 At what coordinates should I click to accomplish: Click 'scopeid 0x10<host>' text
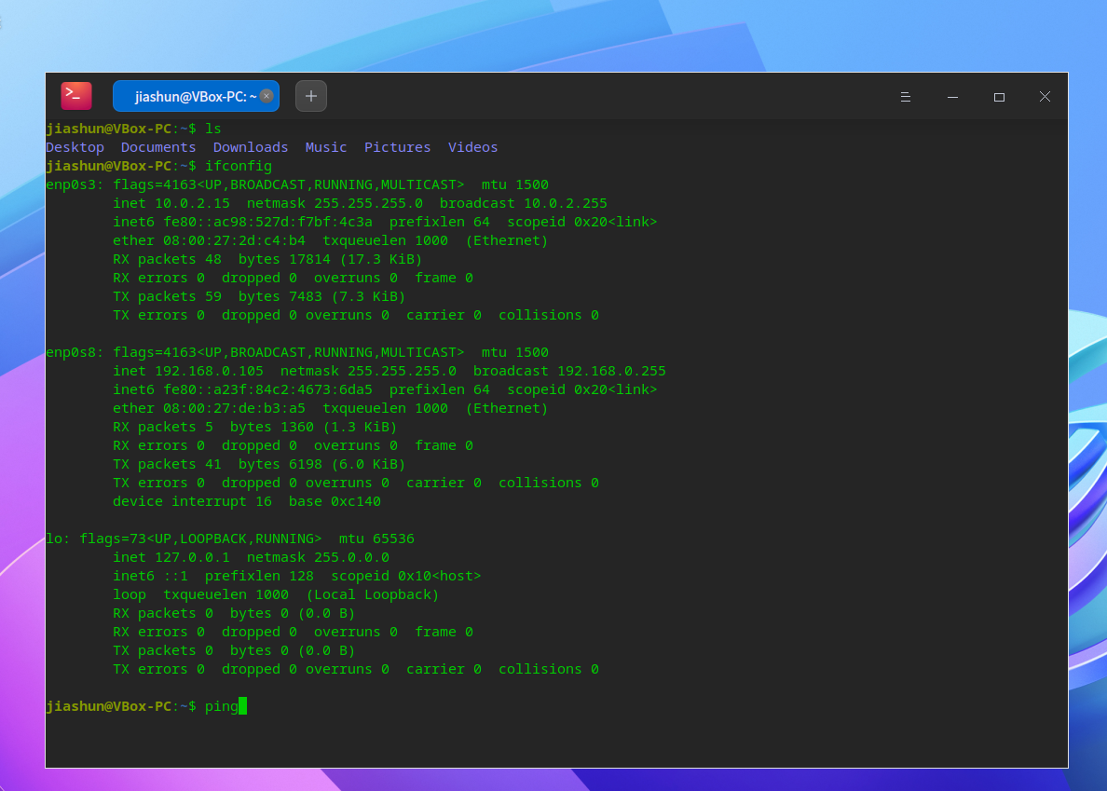(406, 577)
